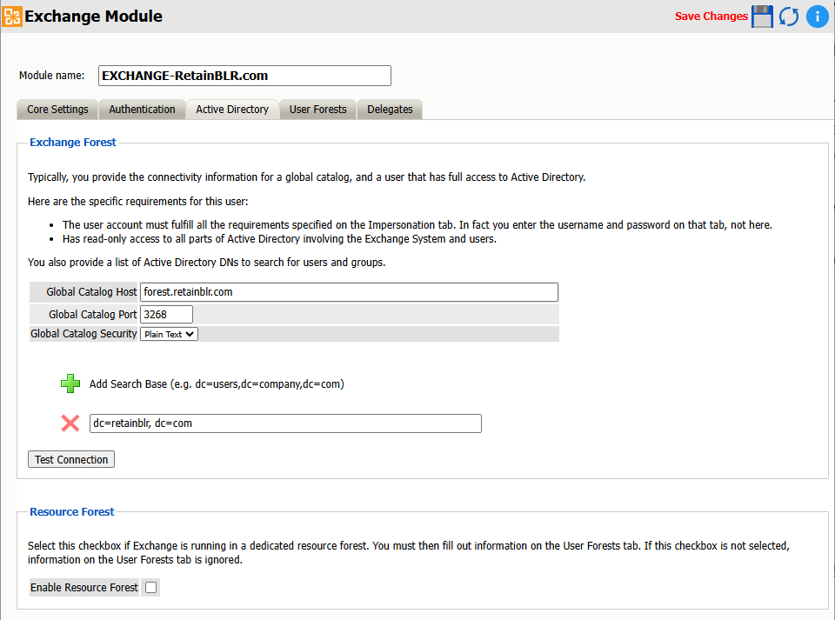Open the Authentication tab
The width and height of the screenshot is (835, 620).
tap(142, 110)
